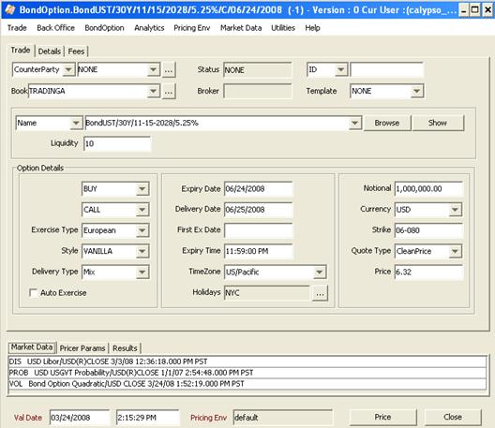Viewport: 495px width, 428px height.
Task: Toggle the Auto Exercise checkbox
Action: (34, 293)
